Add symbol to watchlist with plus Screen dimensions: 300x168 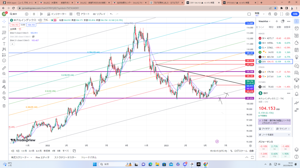point(277,21)
